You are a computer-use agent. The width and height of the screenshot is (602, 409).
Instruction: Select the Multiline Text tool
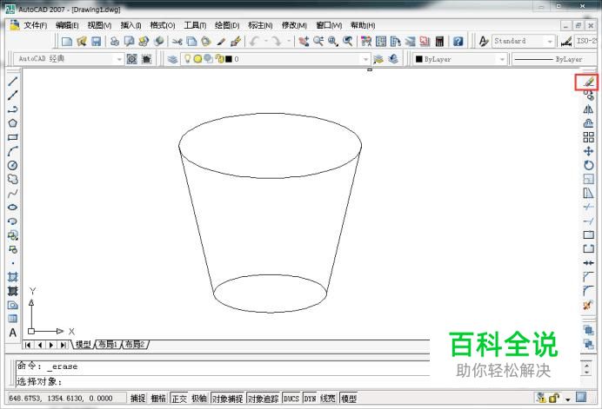coord(13,333)
